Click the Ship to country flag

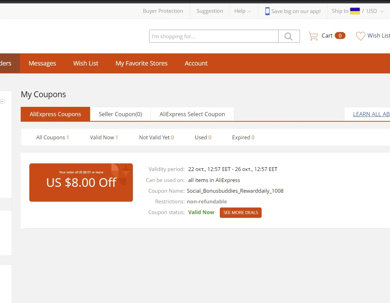pyautogui.click(x=355, y=11)
